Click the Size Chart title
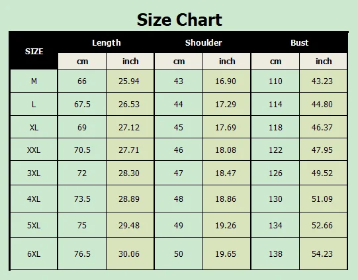The width and height of the screenshot is (358, 280). tap(179, 20)
